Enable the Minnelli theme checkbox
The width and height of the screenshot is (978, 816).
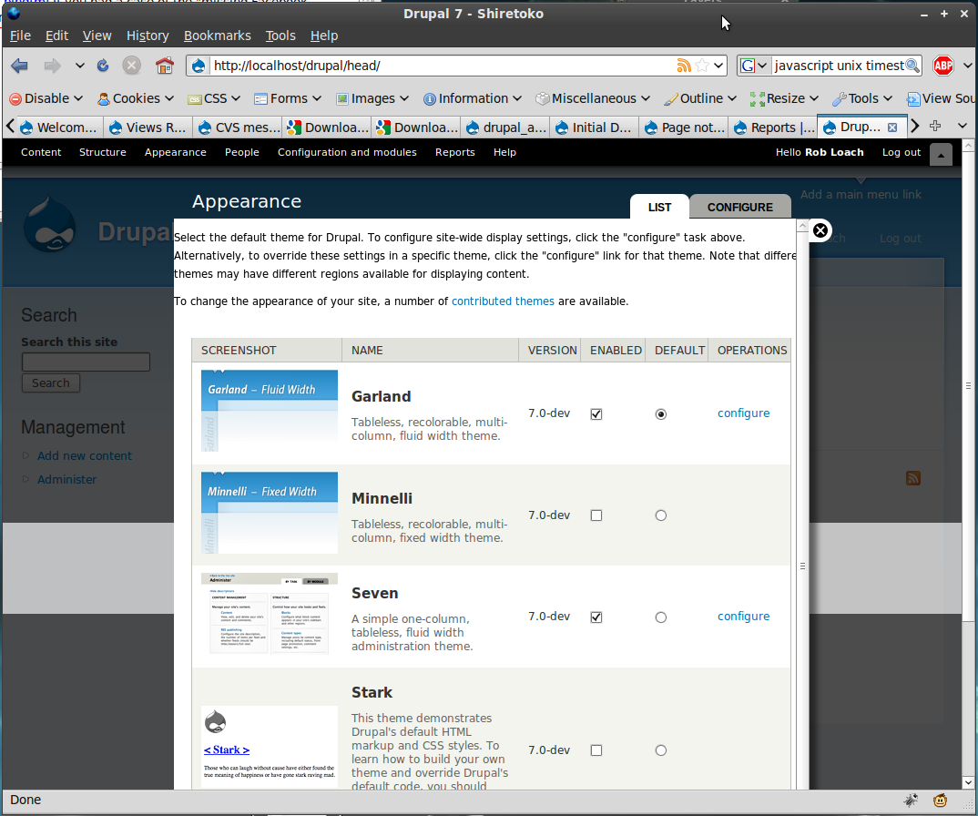(x=596, y=515)
